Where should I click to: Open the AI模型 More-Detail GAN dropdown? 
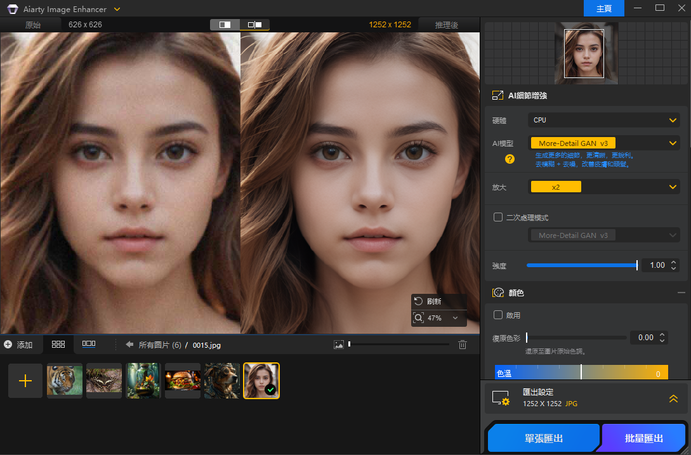coord(603,143)
